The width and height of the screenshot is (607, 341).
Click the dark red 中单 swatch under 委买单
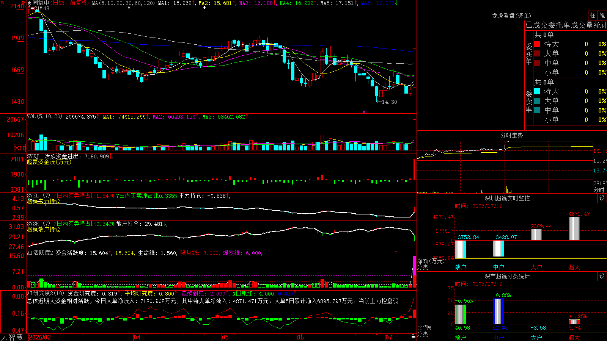click(x=537, y=63)
